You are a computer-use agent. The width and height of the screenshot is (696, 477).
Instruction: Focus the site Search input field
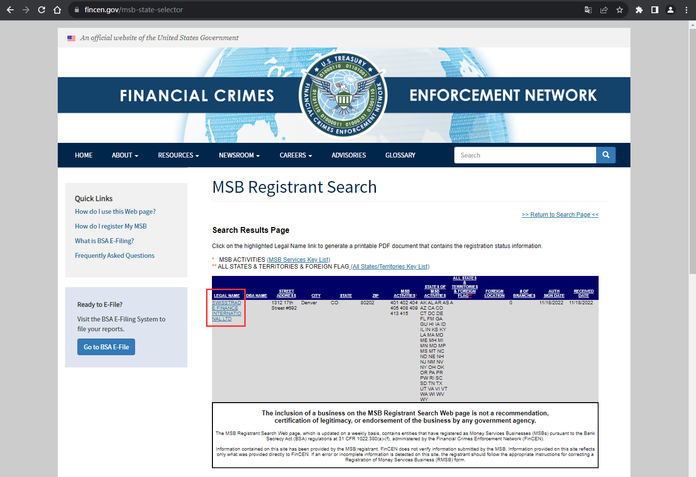[525, 155]
